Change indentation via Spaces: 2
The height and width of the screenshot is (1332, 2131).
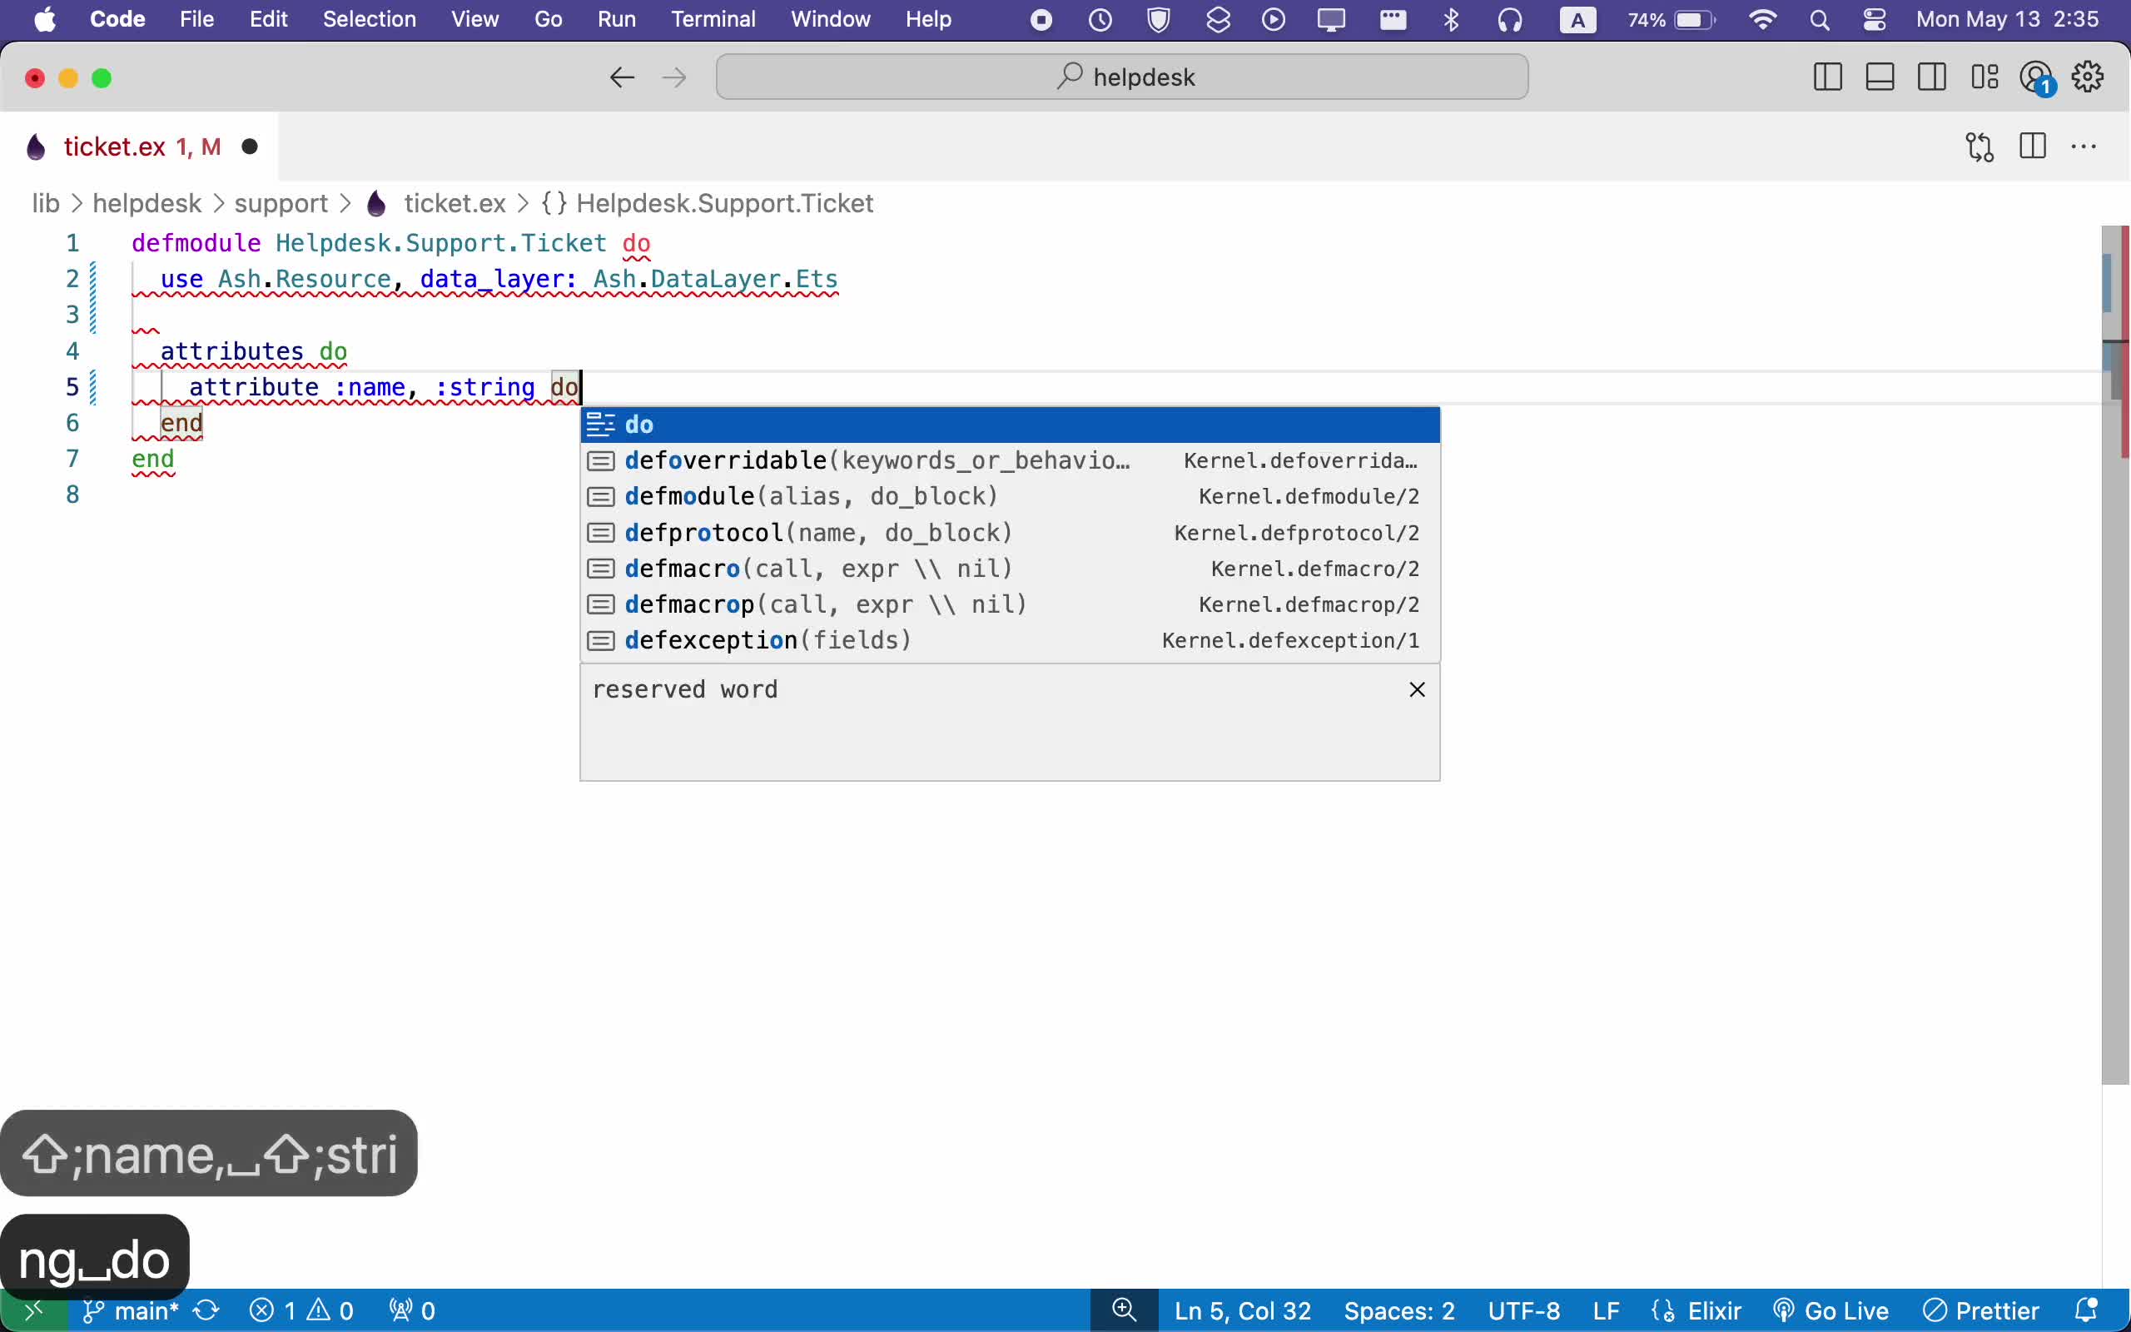click(x=1398, y=1311)
